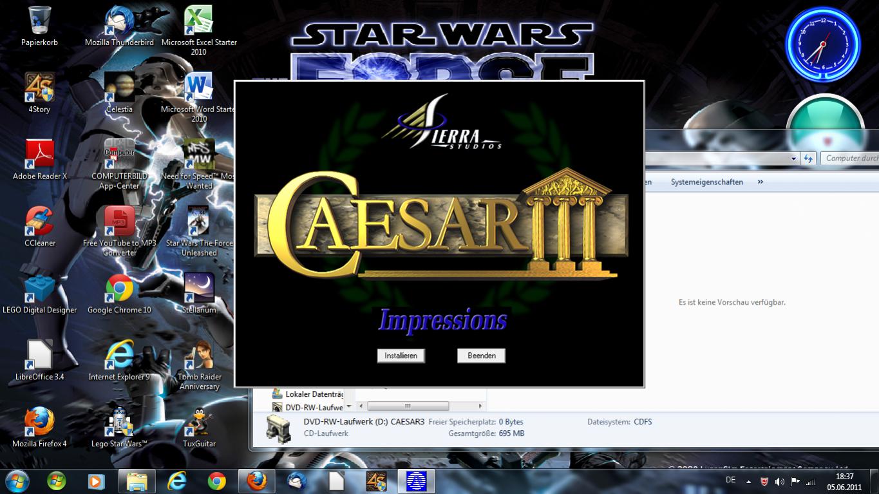
Task: Select the Celestia desktop icon
Action: tap(119, 93)
